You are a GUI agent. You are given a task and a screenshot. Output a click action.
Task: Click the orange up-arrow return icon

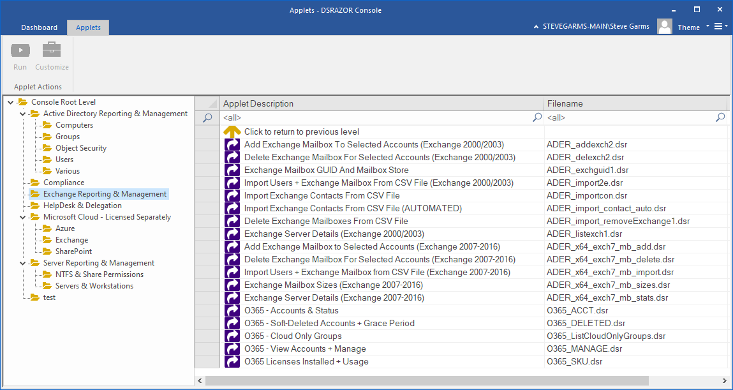[x=232, y=131]
